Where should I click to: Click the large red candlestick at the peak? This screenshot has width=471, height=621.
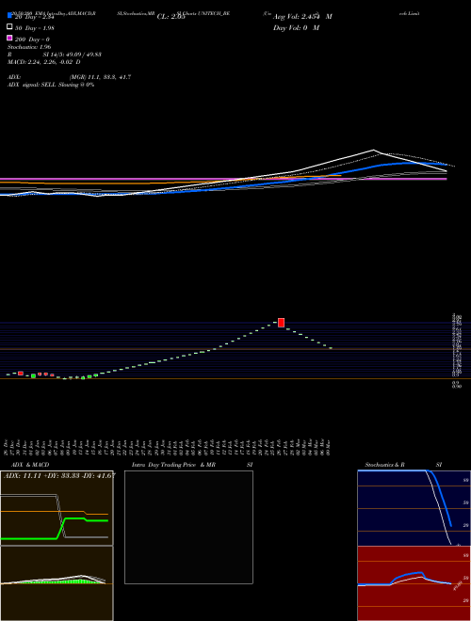(281, 323)
